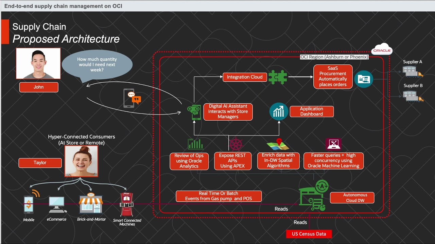The image size is (435, 244).
Task: Click the eCommerce caption text
Action: 56,219
